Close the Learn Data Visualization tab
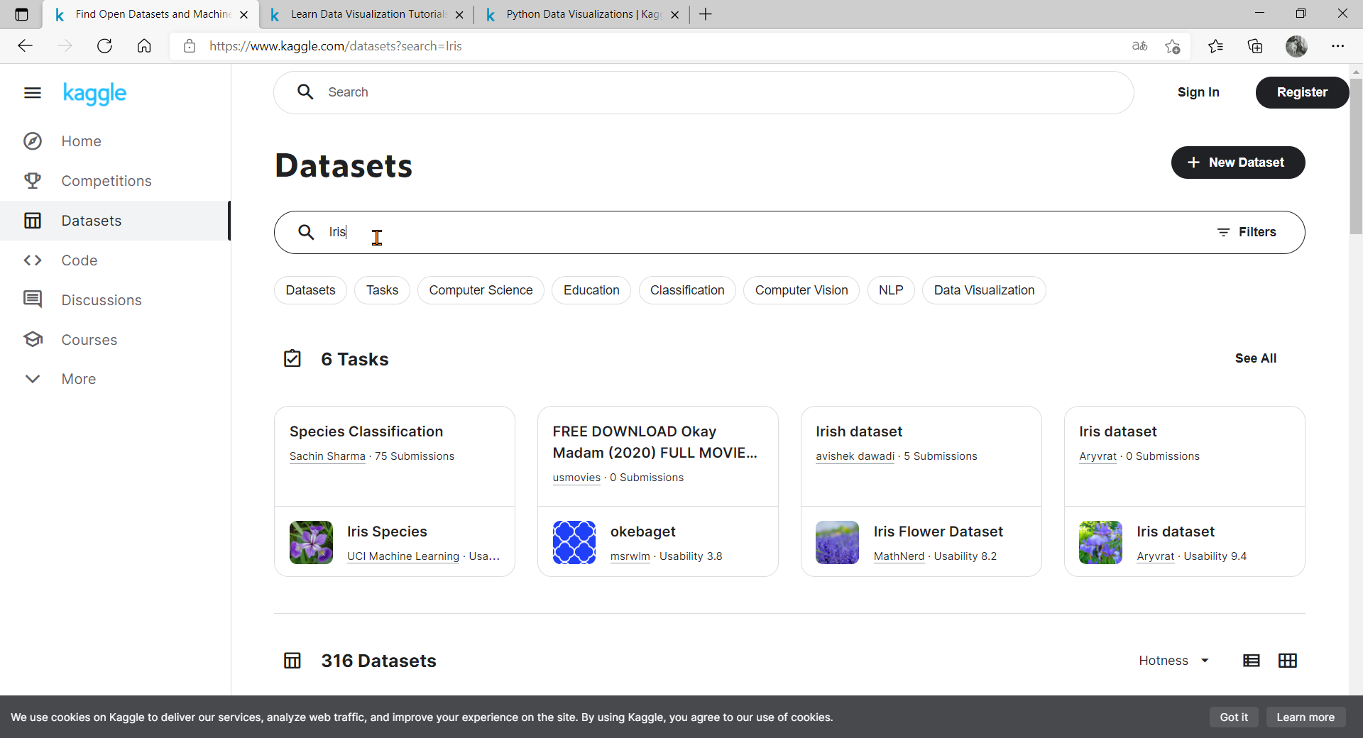1363x738 pixels. click(459, 14)
